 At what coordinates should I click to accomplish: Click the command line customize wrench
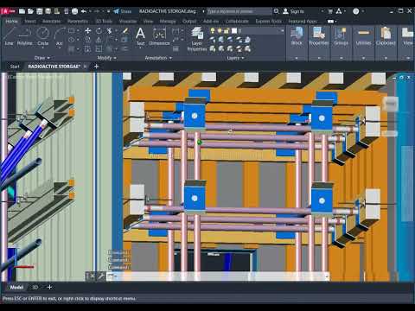coord(101,276)
